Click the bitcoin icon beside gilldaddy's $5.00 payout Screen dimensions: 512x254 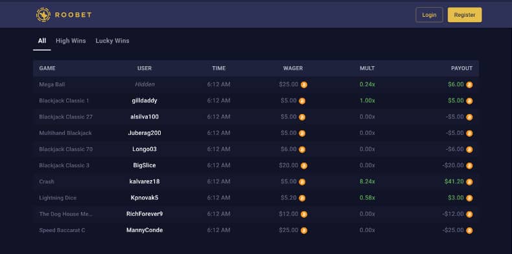pos(469,101)
